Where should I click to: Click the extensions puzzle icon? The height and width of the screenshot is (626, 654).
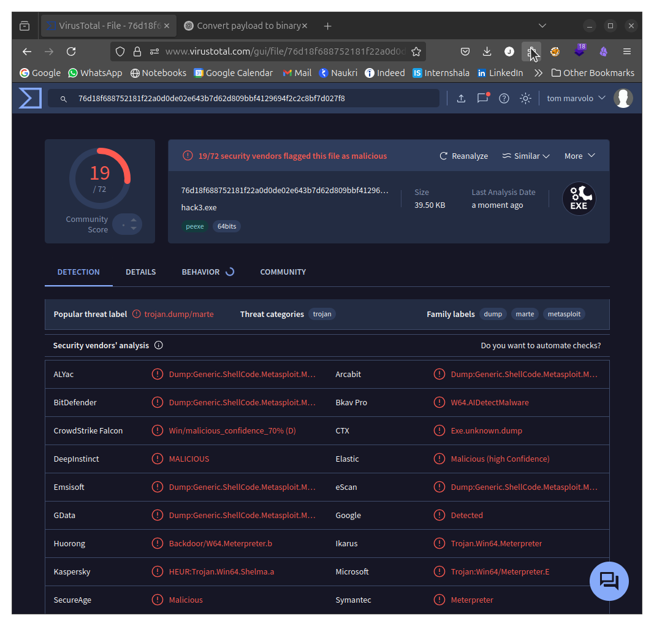pyautogui.click(x=531, y=52)
